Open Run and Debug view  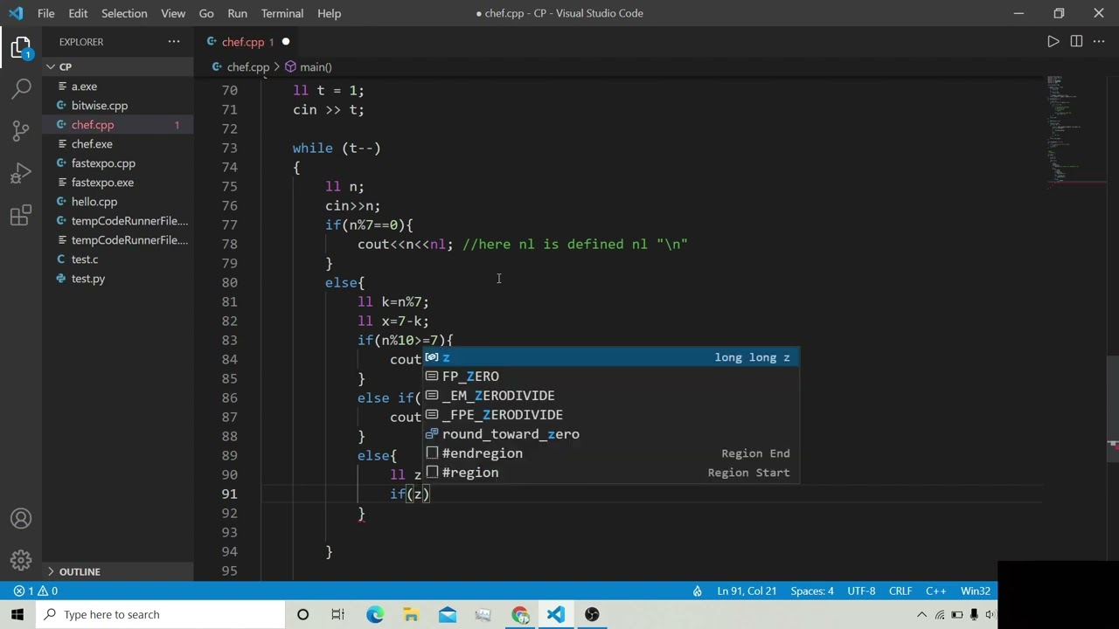pos(21,173)
